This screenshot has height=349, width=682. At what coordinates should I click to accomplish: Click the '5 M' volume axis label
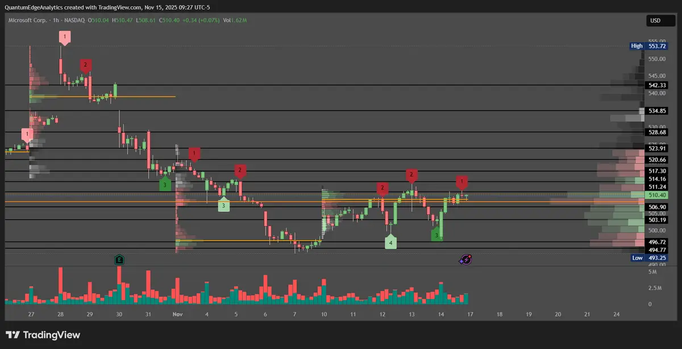click(653, 272)
